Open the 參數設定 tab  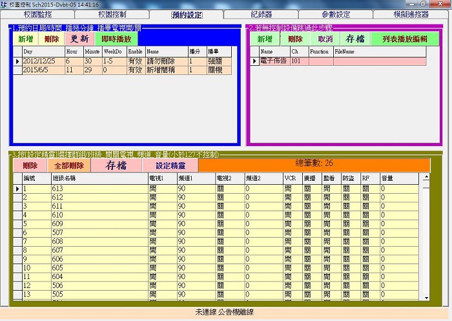(336, 14)
